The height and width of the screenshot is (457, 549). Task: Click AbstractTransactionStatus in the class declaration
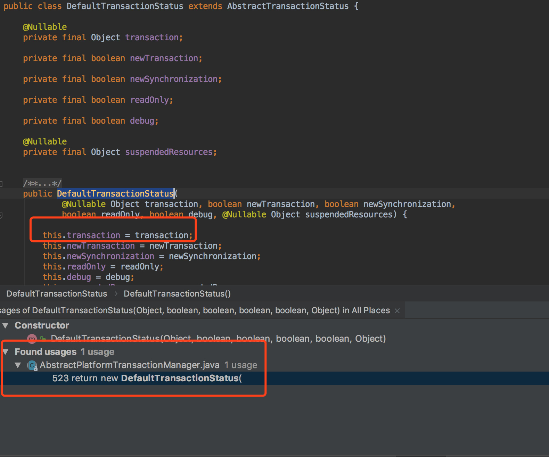point(288,6)
